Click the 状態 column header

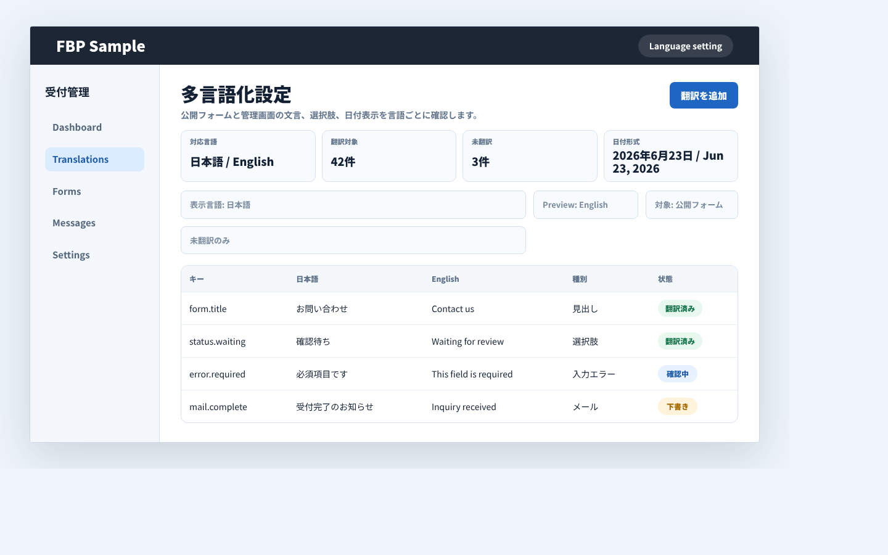click(665, 279)
